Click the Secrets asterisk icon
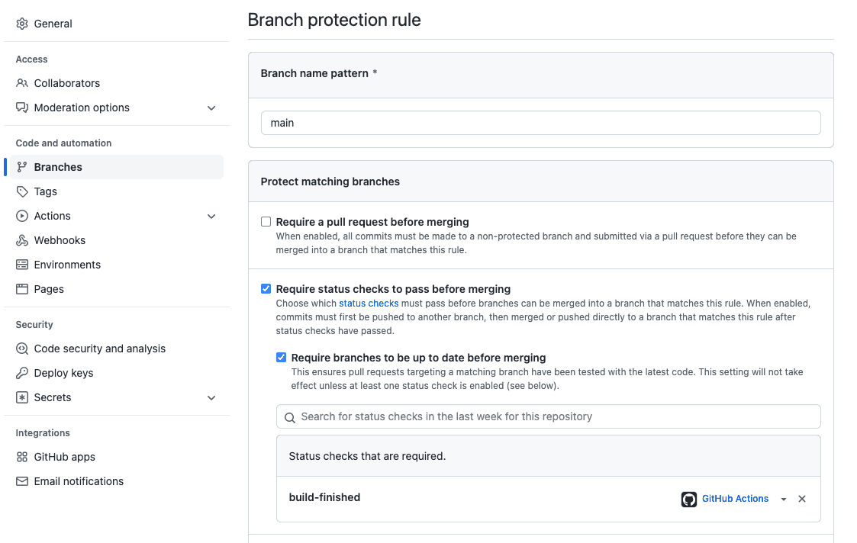 click(22, 397)
